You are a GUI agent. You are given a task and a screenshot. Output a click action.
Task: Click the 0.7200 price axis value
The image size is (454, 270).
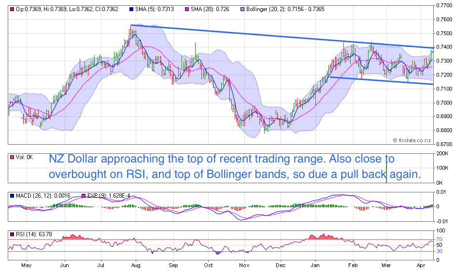pos(444,75)
